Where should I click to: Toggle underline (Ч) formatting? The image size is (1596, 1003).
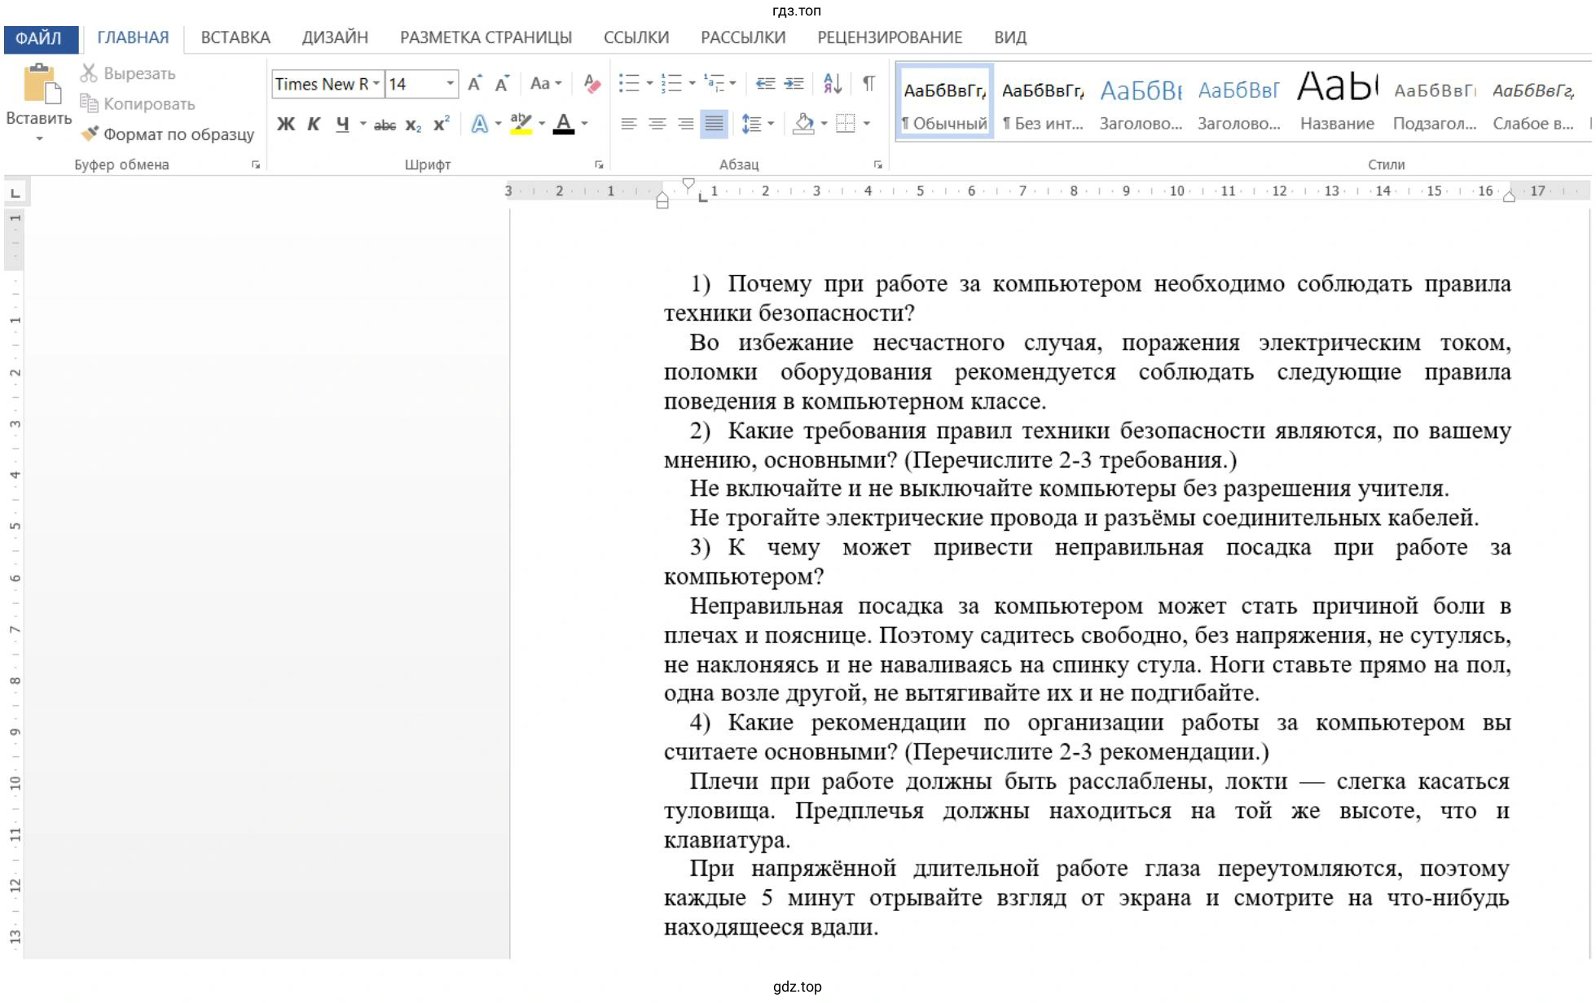point(342,124)
